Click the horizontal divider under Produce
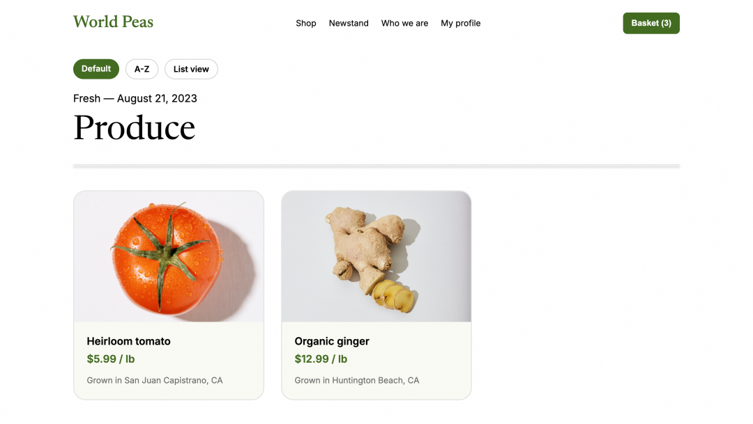Screen dimensions: 753x424 [x=376, y=166]
